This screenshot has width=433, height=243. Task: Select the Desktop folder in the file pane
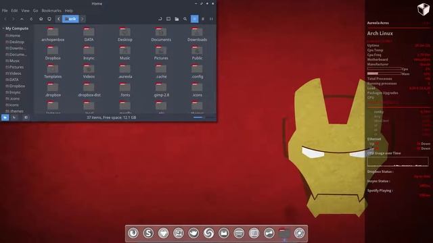pyautogui.click(x=124, y=34)
